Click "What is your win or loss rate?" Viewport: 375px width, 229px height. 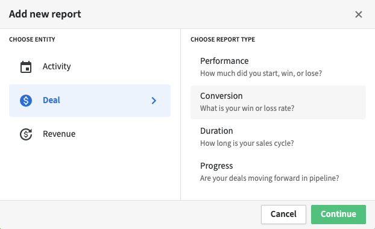click(x=247, y=108)
